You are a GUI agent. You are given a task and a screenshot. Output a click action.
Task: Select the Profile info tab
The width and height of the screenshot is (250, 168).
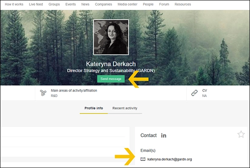click(93, 108)
